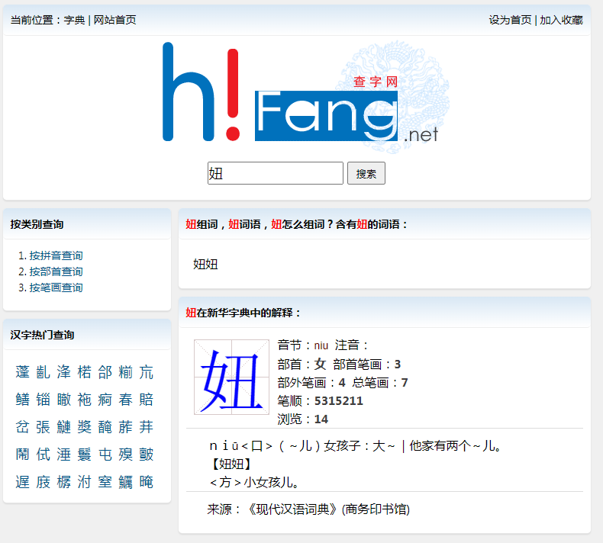Click the 【妞妞】 definition heading
The height and width of the screenshot is (543, 603).
coord(231,464)
